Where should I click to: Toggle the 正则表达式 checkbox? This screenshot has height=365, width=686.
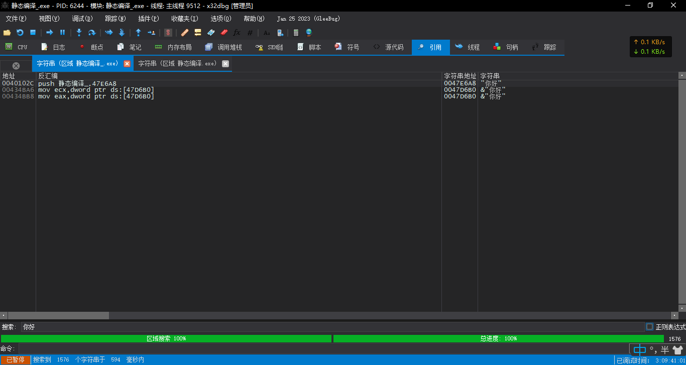649,326
